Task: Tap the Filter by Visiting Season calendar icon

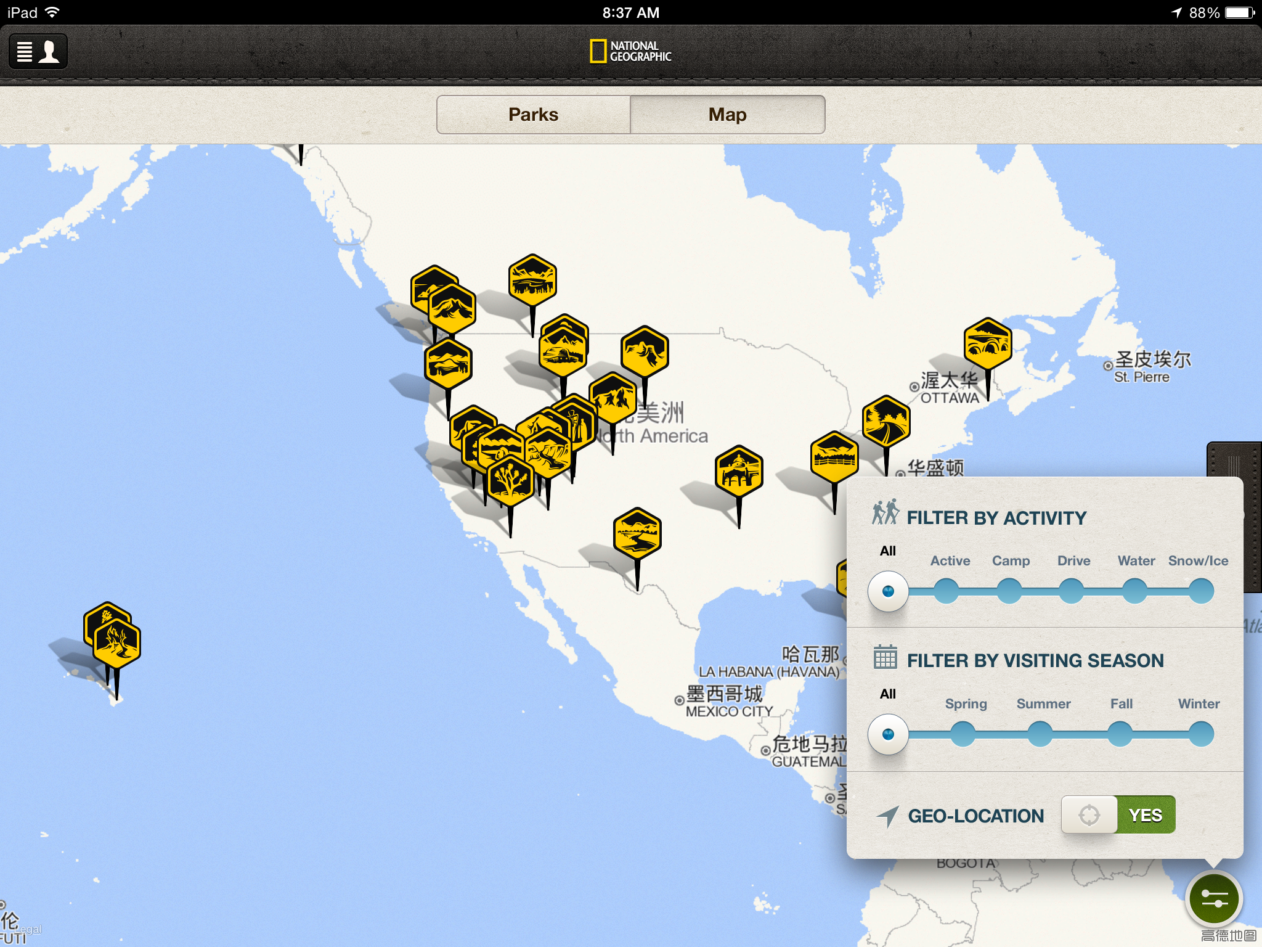Action: 885,657
